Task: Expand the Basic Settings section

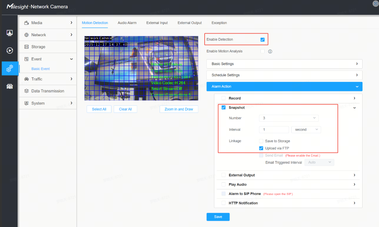Action: pos(284,64)
